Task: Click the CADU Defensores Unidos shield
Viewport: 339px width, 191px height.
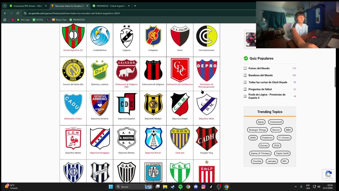Action: [73, 104]
